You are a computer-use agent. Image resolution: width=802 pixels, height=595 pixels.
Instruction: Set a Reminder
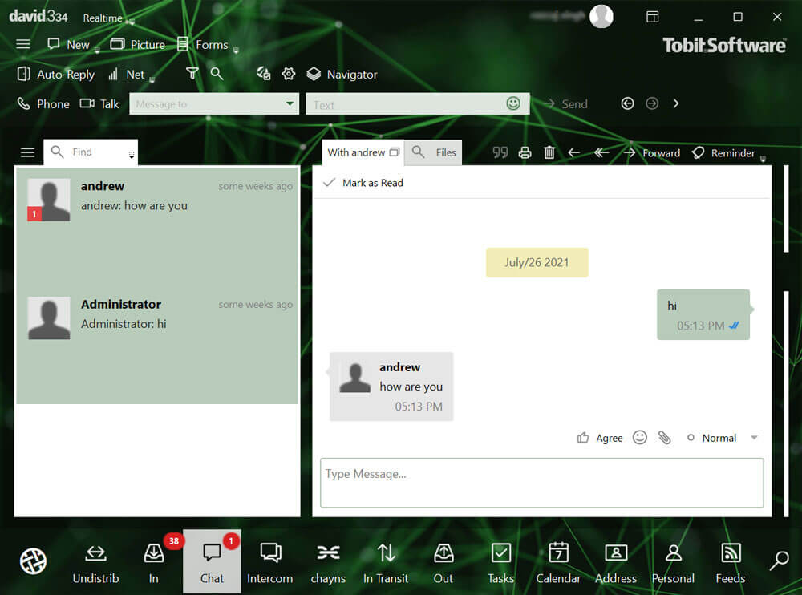click(x=723, y=153)
